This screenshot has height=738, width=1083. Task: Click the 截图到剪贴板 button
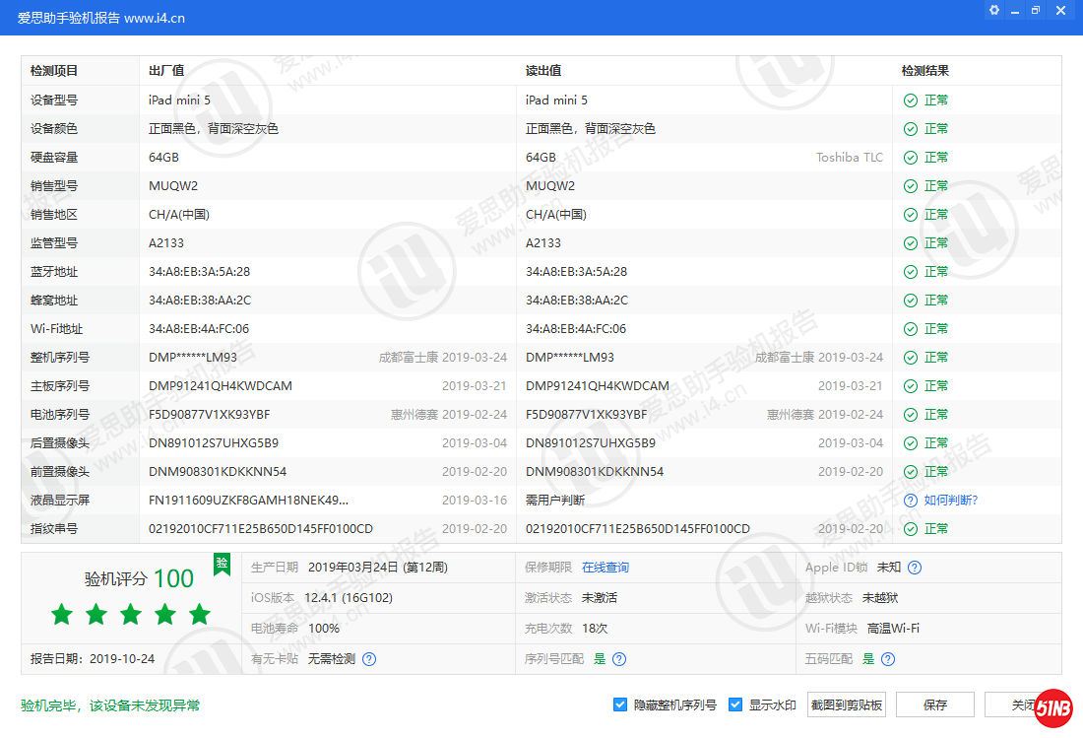(846, 704)
